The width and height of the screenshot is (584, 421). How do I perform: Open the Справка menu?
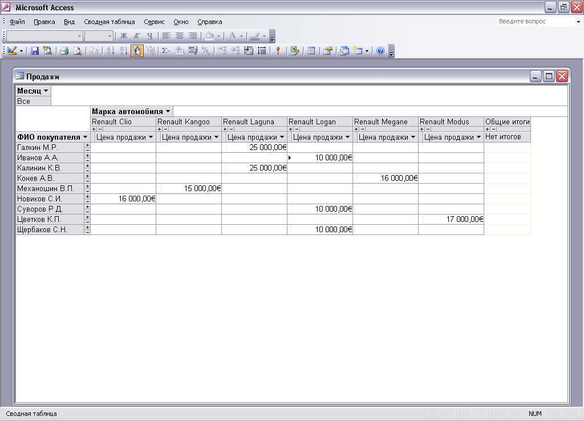coord(210,22)
